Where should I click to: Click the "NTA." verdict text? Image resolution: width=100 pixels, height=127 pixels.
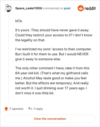pyautogui.click(x=19, y=21)
